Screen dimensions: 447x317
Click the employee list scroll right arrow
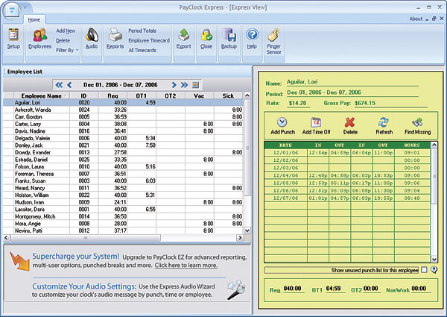pyautogui.click(x=241, y=237)
